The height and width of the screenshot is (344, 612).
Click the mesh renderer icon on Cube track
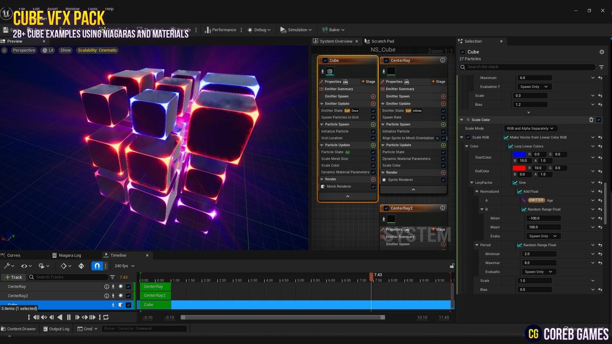click(120, 305)
